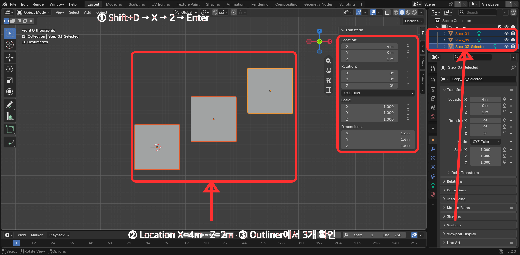
Task: Open the Scene properties tab
Action: (433, 107)
